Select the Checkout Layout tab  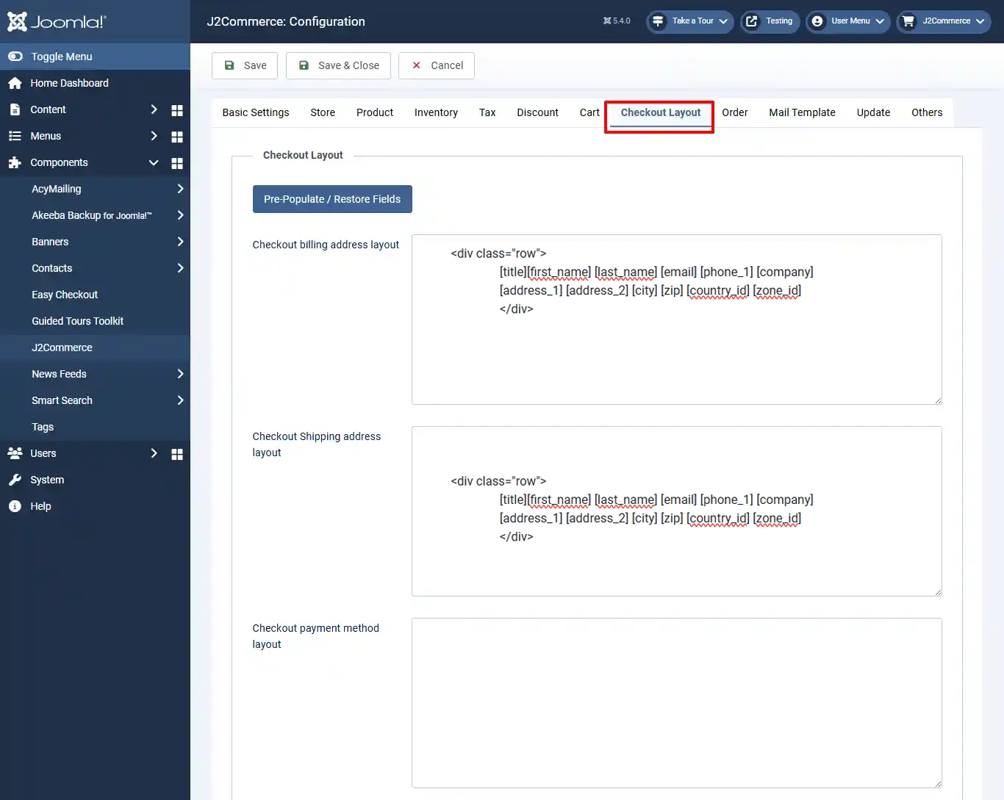pyautogui.click(x=661, y=112)
